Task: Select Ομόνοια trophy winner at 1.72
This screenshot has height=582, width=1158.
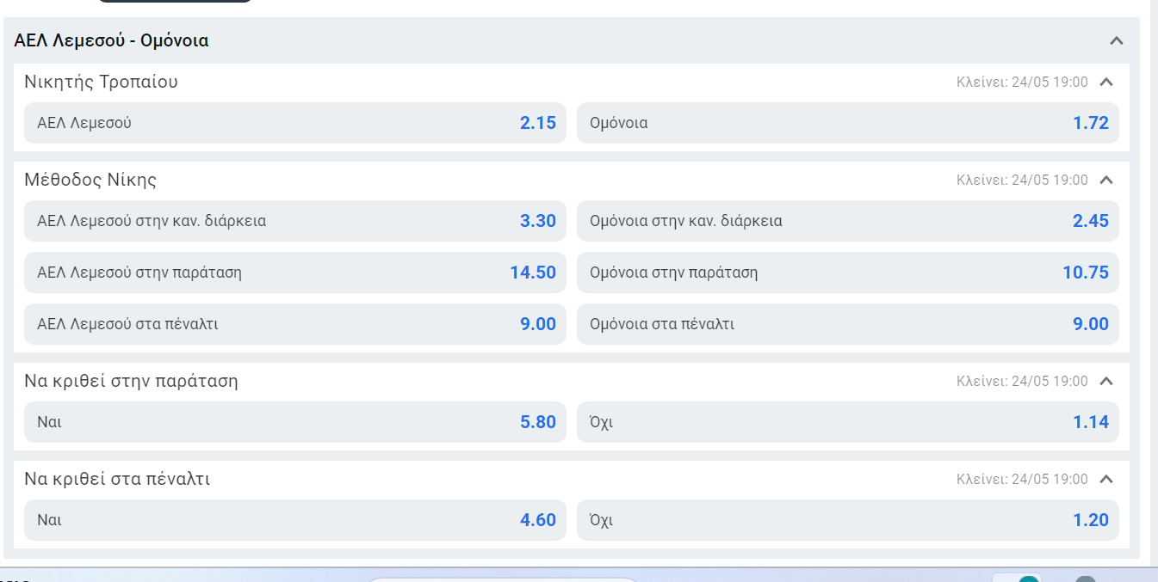Action: [848, 123]
